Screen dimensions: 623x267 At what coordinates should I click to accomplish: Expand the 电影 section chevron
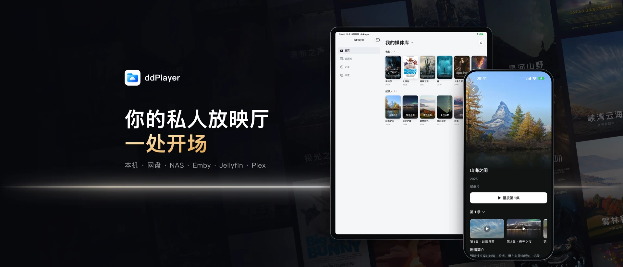click(394, 52)
